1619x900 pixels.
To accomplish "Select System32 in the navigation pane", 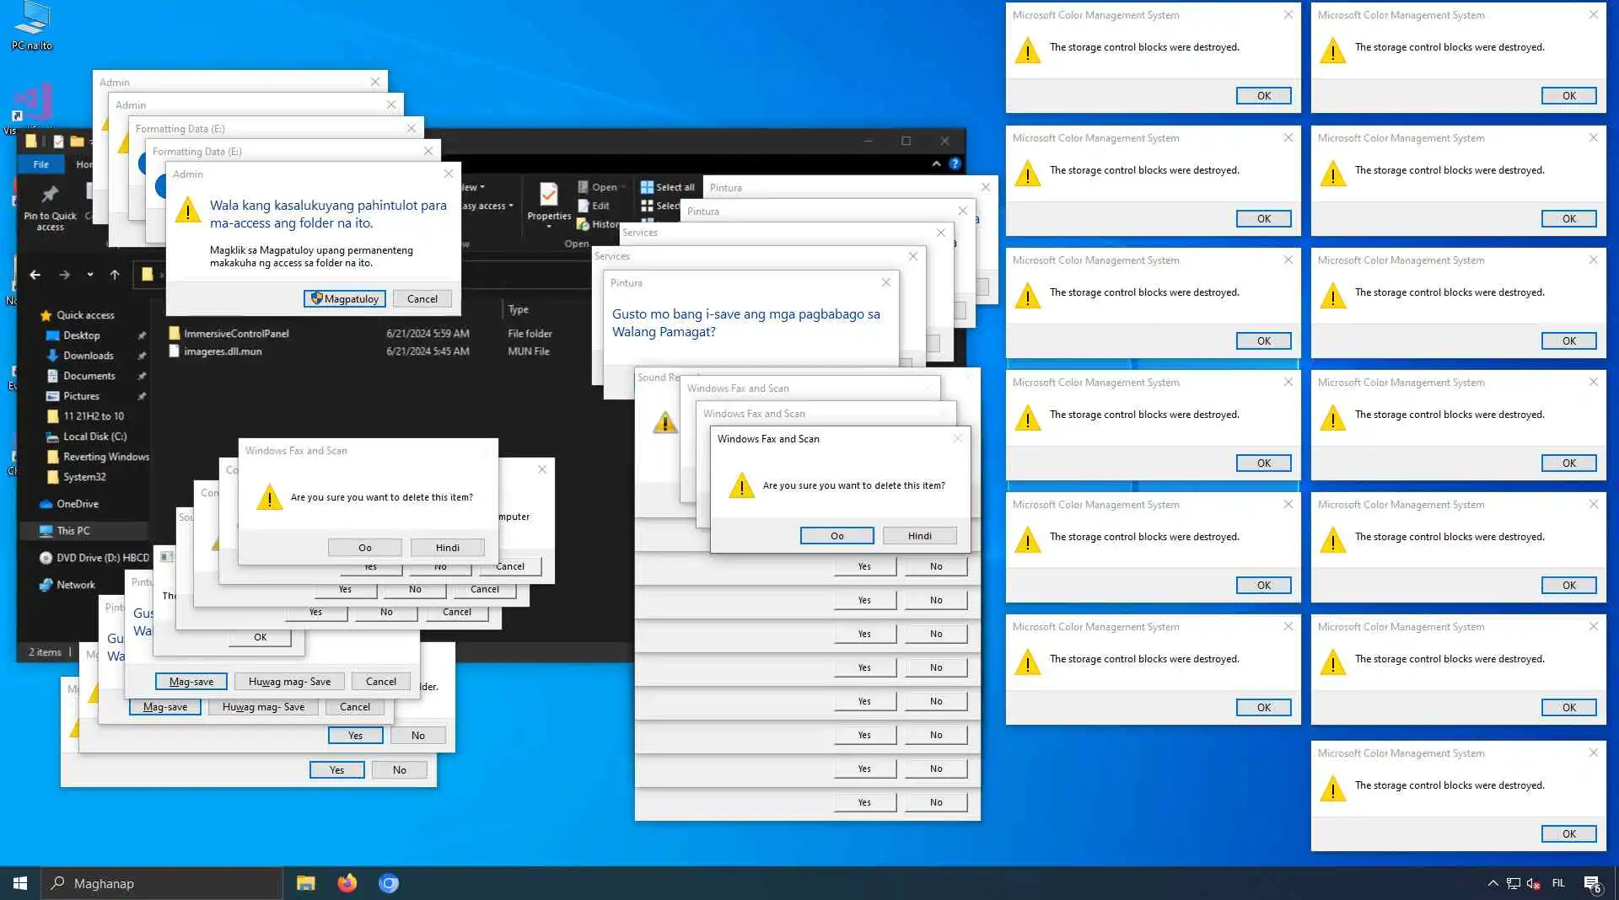I will [x=84, y=477].
